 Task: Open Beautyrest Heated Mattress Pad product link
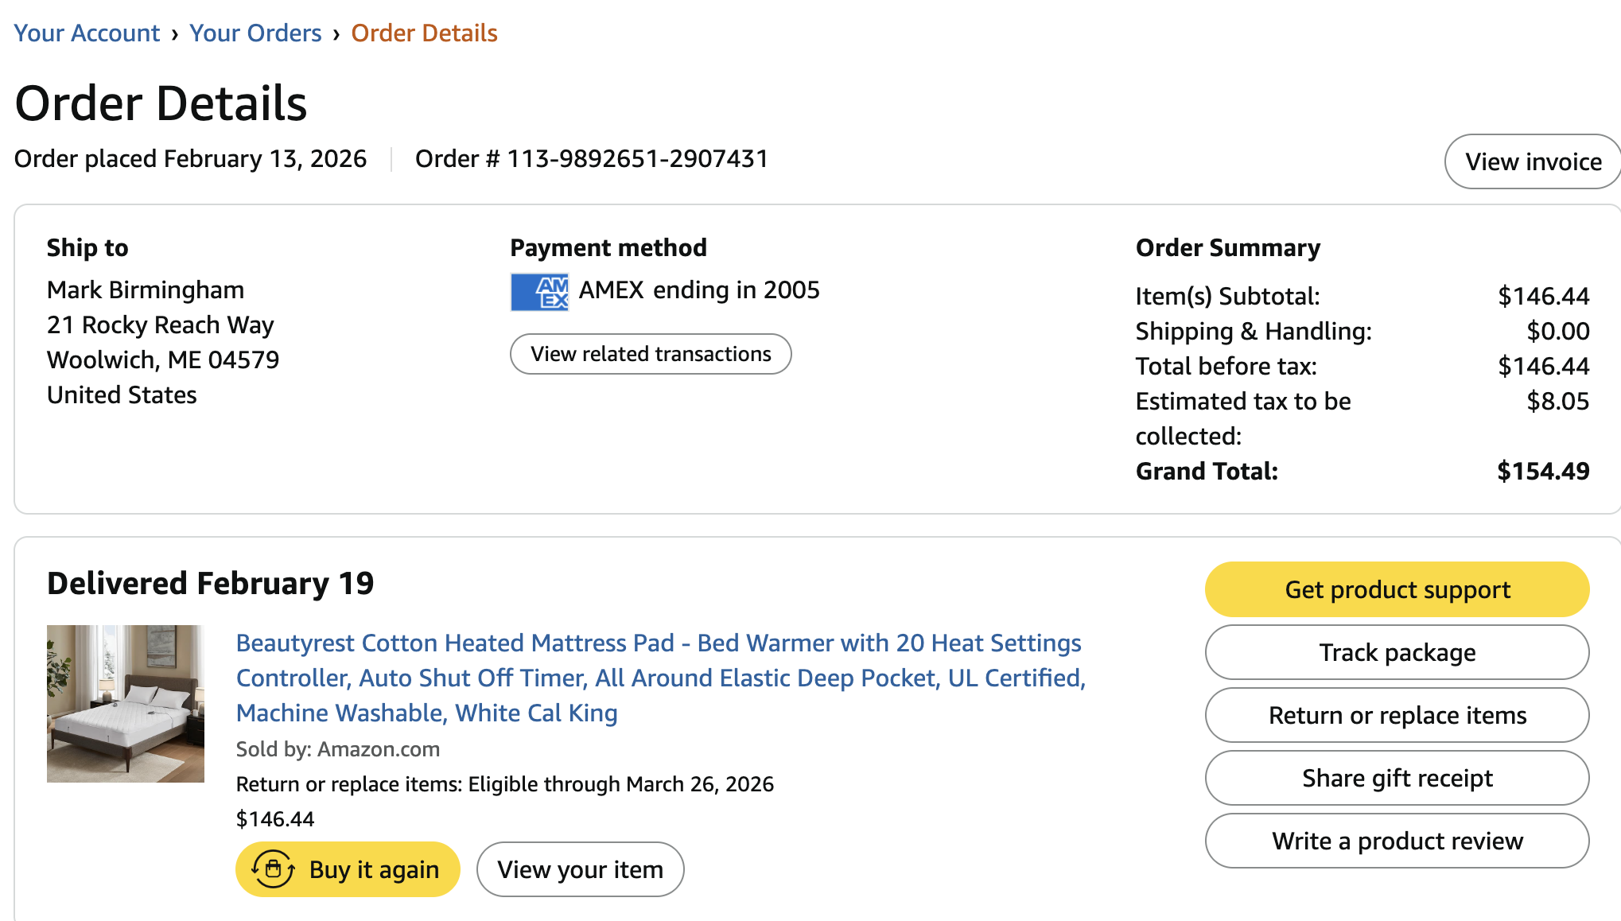click(x=661, y=678)
